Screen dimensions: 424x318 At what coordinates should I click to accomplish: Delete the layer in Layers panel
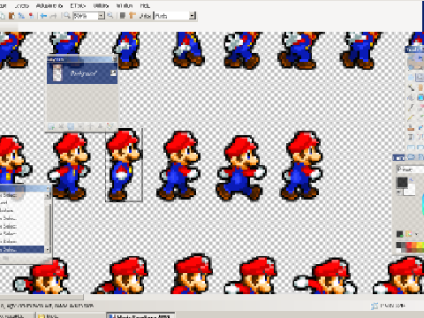pos(61,126)
